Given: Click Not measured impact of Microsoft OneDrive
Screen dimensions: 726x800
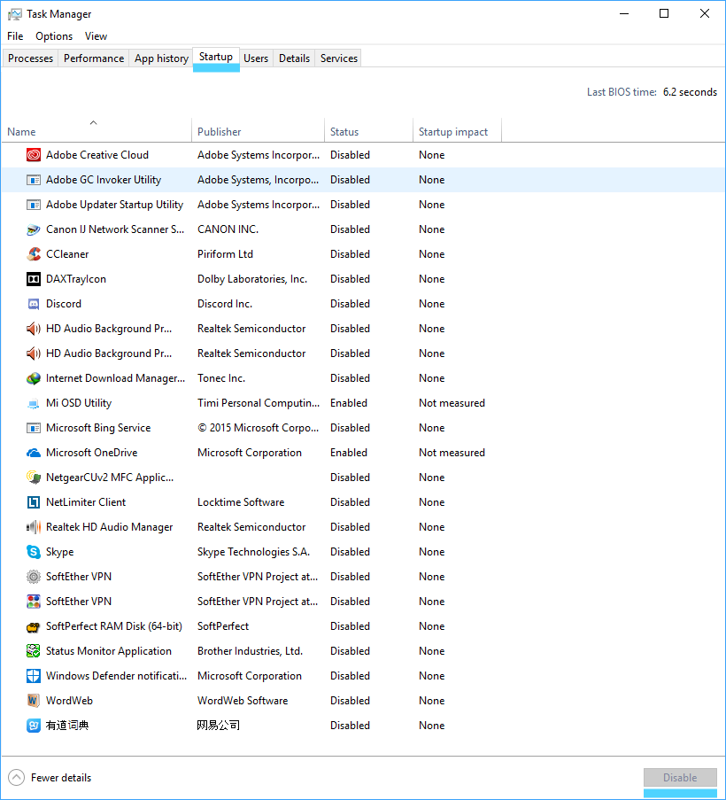Looking at the screenshot, I should [452, 453].
